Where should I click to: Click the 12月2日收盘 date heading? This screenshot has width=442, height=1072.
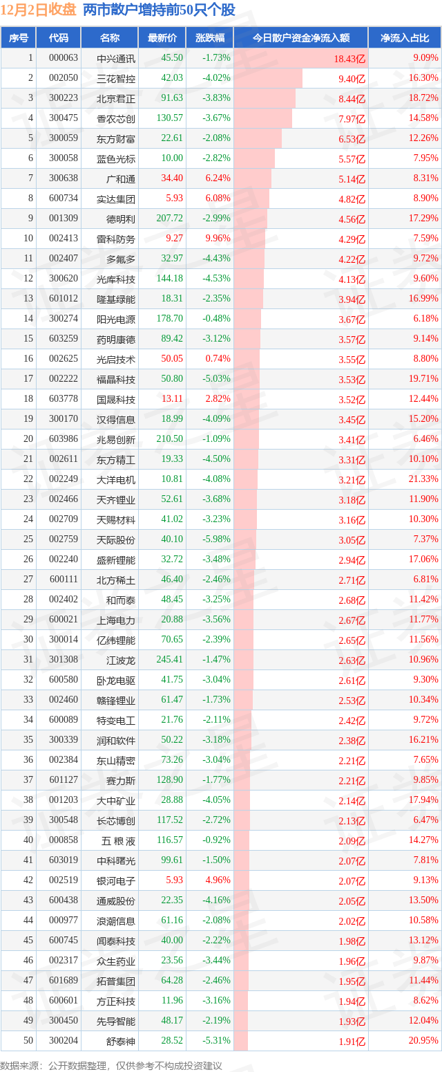39,10
